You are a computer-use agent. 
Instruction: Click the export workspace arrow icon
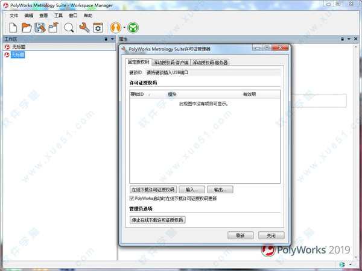click(x=54, y=28)
